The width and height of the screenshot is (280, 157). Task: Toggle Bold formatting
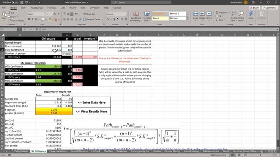point(29,19)
